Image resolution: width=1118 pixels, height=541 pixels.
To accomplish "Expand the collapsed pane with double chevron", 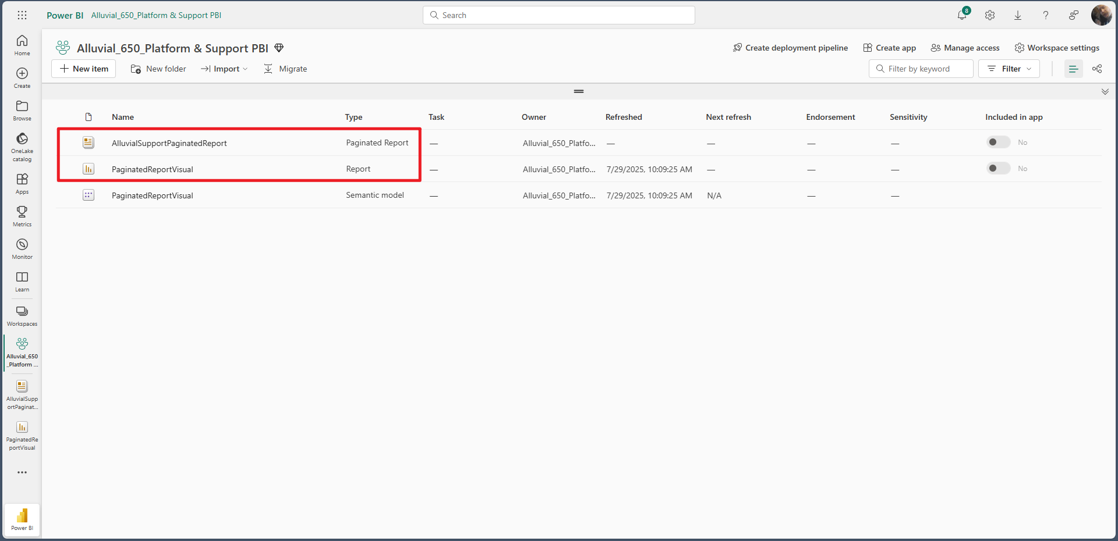I will [1105, 92].
